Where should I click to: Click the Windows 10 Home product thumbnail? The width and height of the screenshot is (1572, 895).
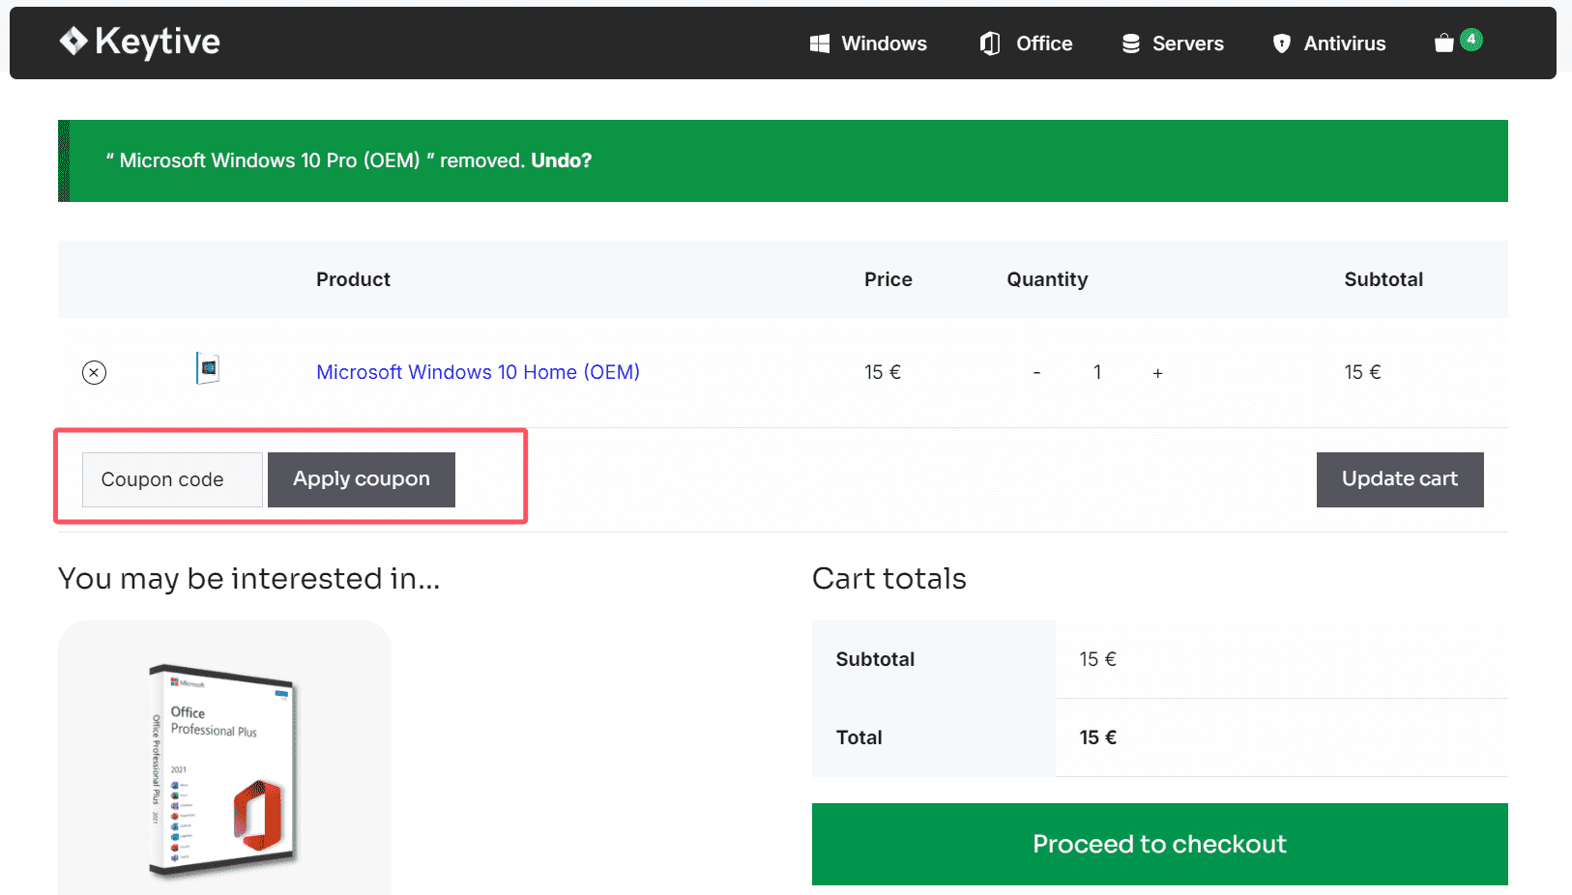[x=208, y=369]
